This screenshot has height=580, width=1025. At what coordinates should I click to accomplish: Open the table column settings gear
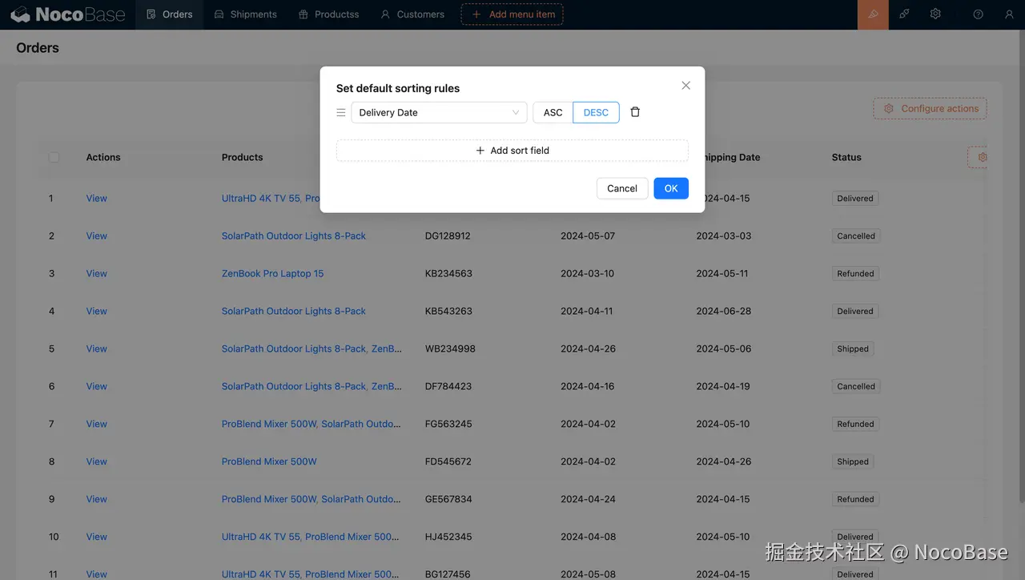point(982,158)
